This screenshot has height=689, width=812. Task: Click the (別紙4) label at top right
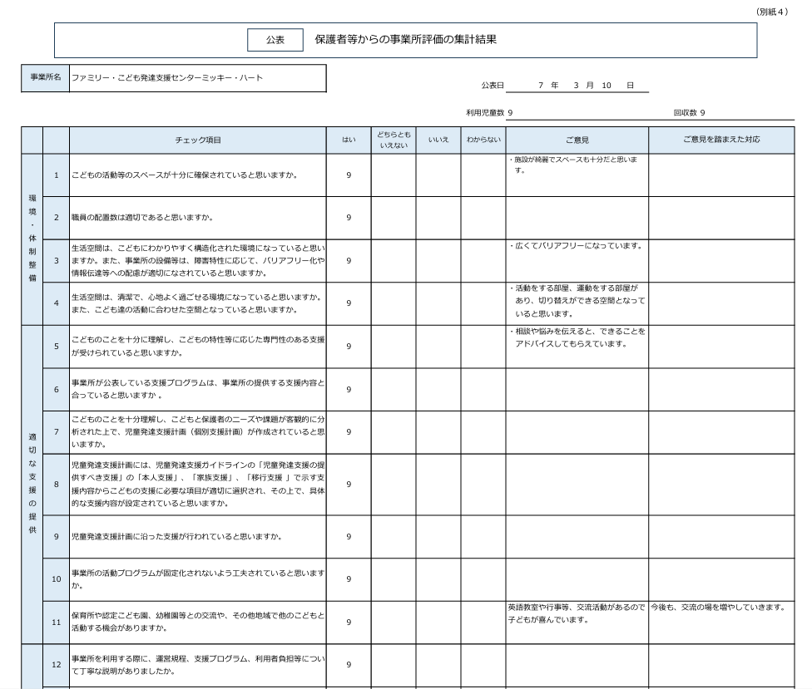click(x=771, y=12)
